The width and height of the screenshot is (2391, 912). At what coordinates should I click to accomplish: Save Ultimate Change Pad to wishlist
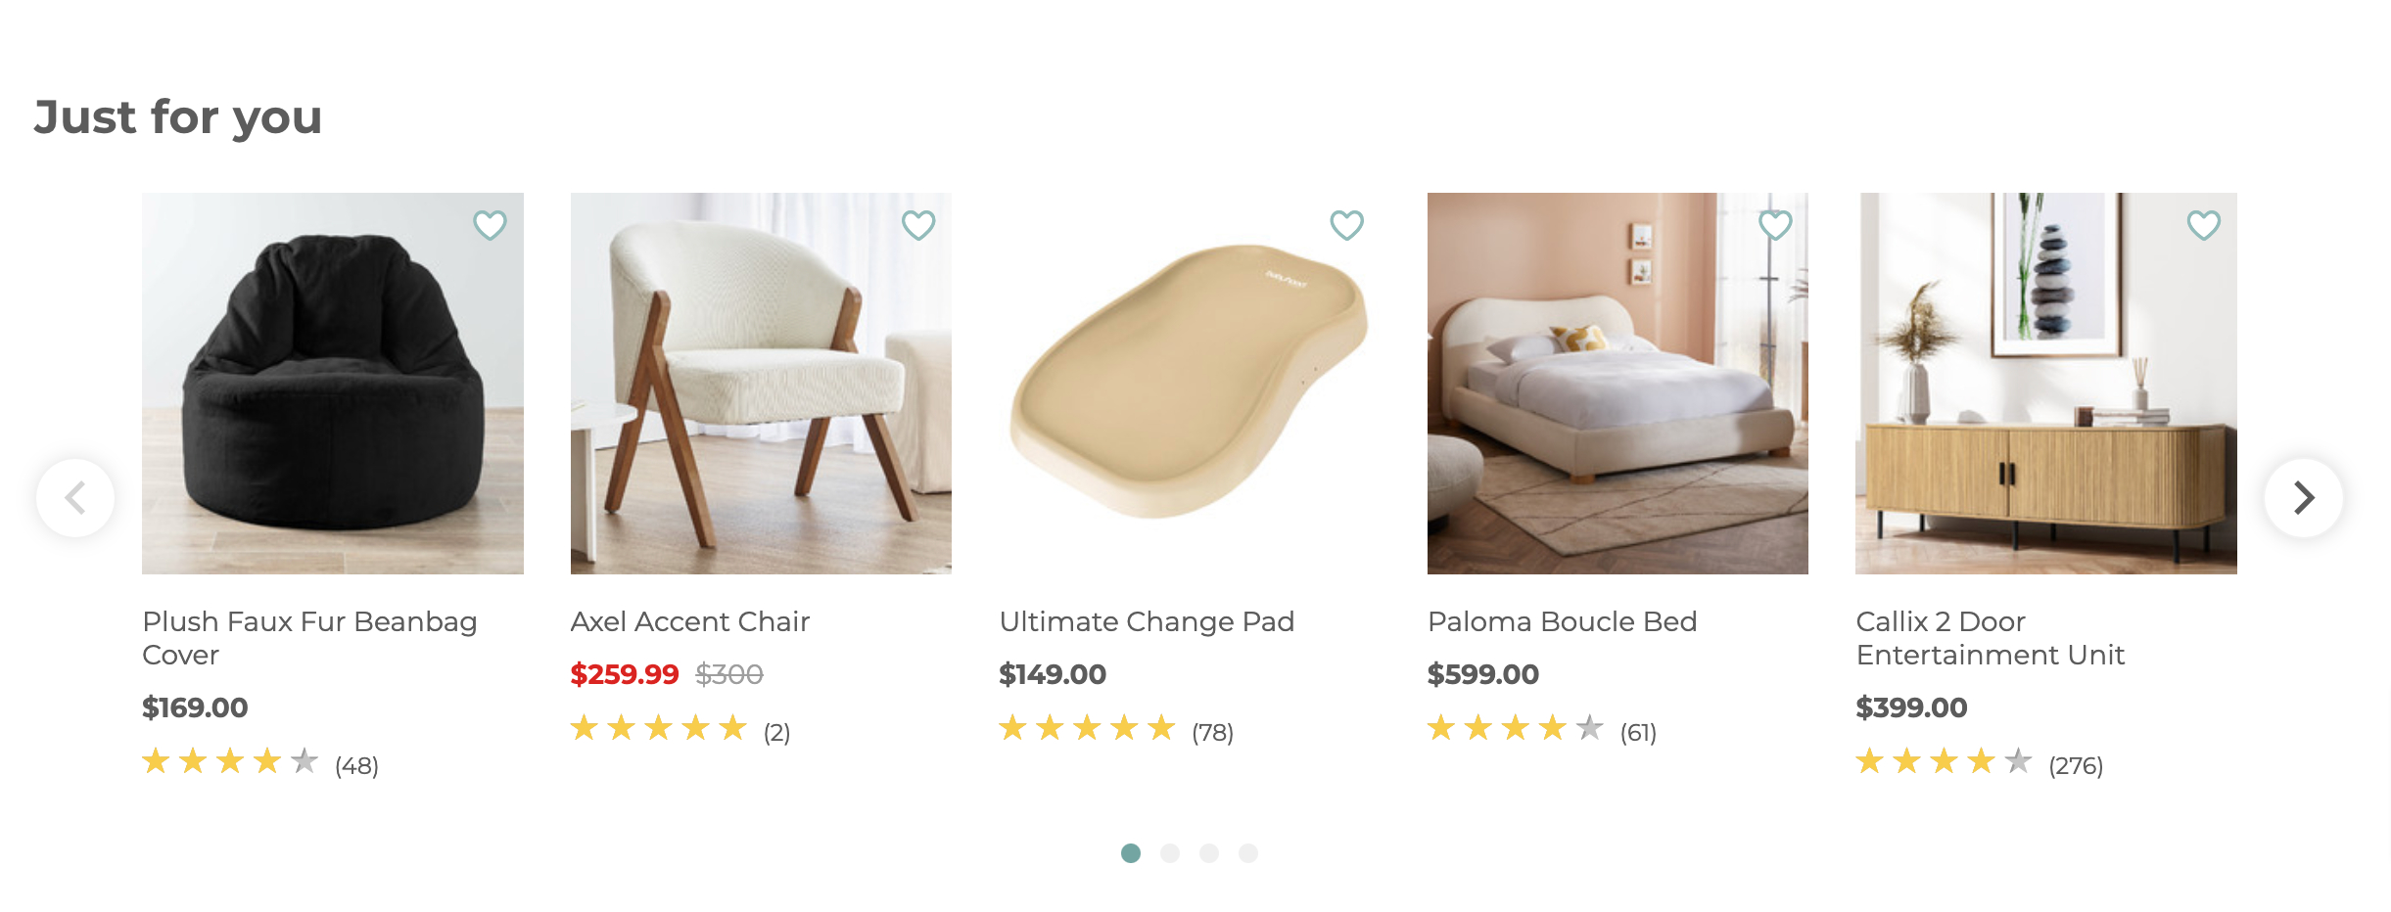[1346, 225]
